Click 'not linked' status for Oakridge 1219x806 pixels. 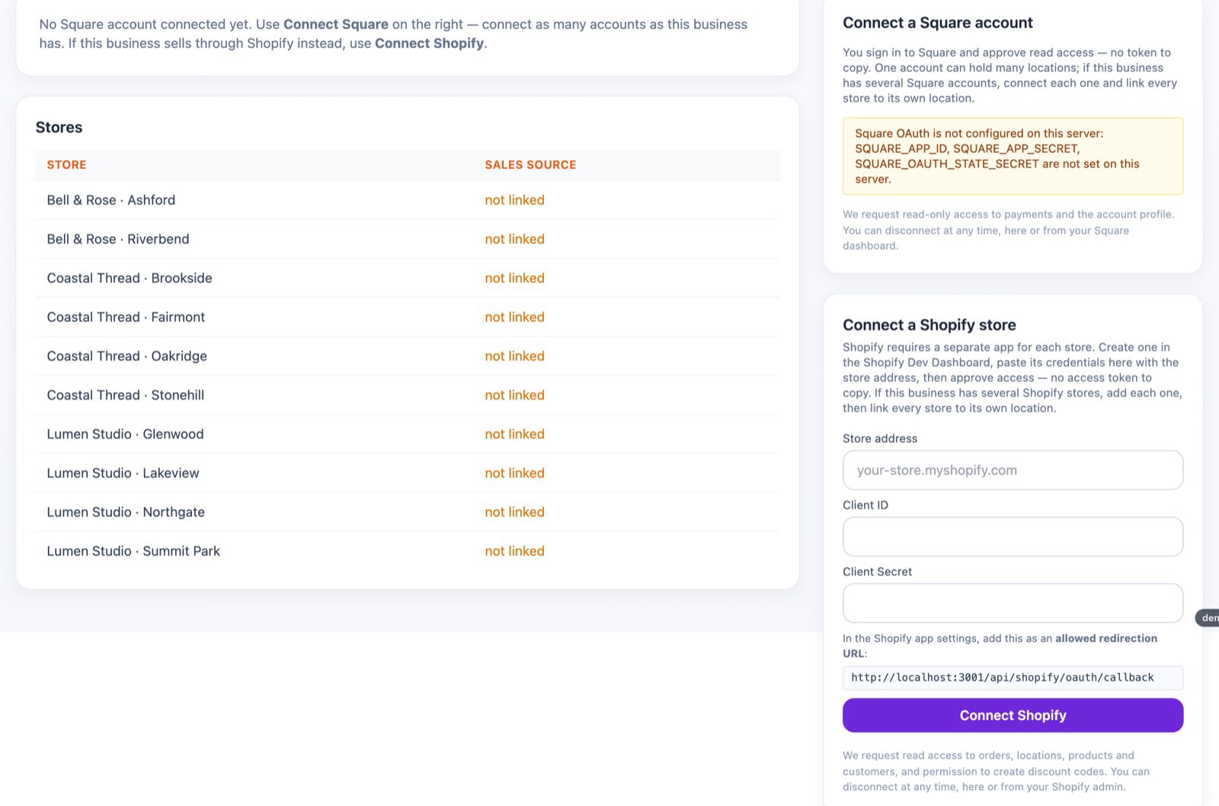click(514, 356)
